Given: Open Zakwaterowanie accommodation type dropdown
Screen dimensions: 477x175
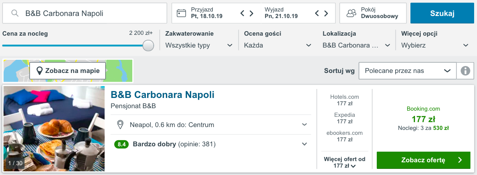Looking at the screenshot, I should click(199, 45).
